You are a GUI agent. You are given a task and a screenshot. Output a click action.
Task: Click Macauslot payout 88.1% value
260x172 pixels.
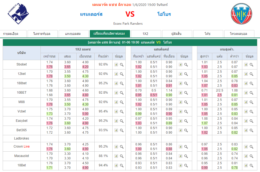coord(103,156)
